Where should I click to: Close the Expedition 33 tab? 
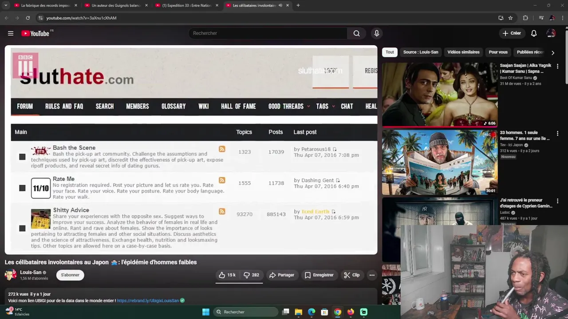[217, 5]
